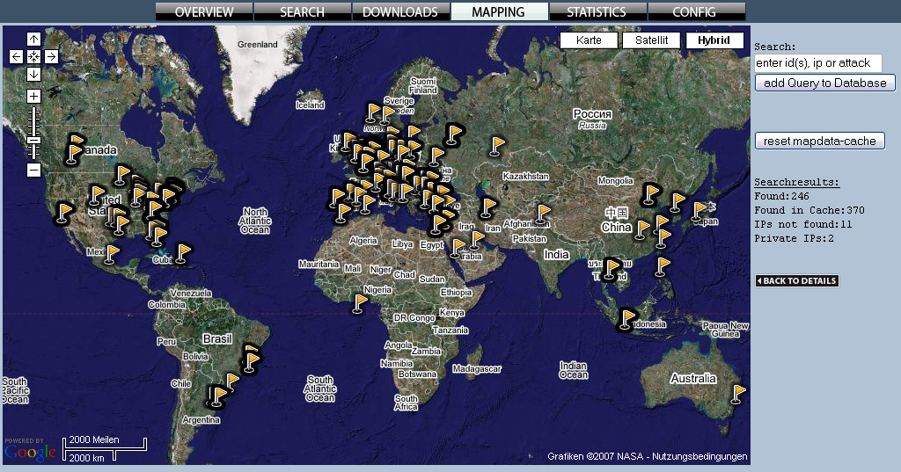The height and width of the screenshot is (472, 901).
Task: Go to the DOWNLOADS tab
Action: click(399, 12)
